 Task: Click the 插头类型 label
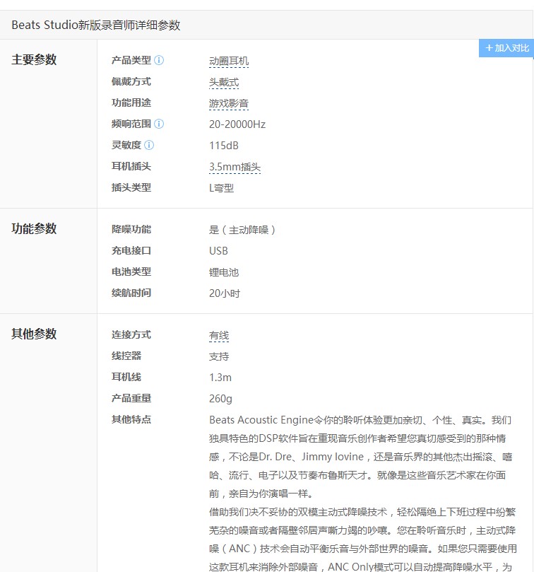(x=131, y=187)
